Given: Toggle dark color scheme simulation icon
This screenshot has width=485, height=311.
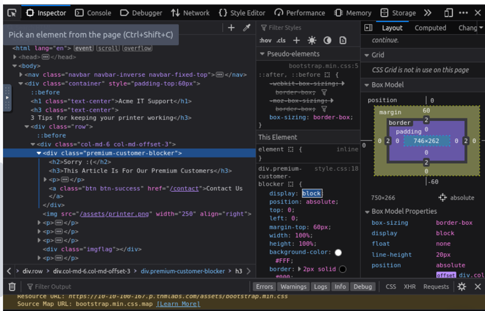Looking at the screenshot, I should 327,40.
